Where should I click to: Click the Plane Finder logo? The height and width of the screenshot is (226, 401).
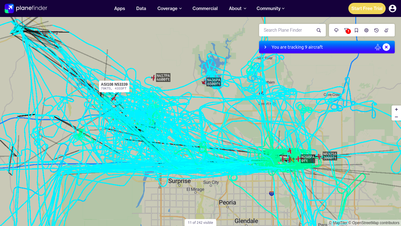coord(26,8)
